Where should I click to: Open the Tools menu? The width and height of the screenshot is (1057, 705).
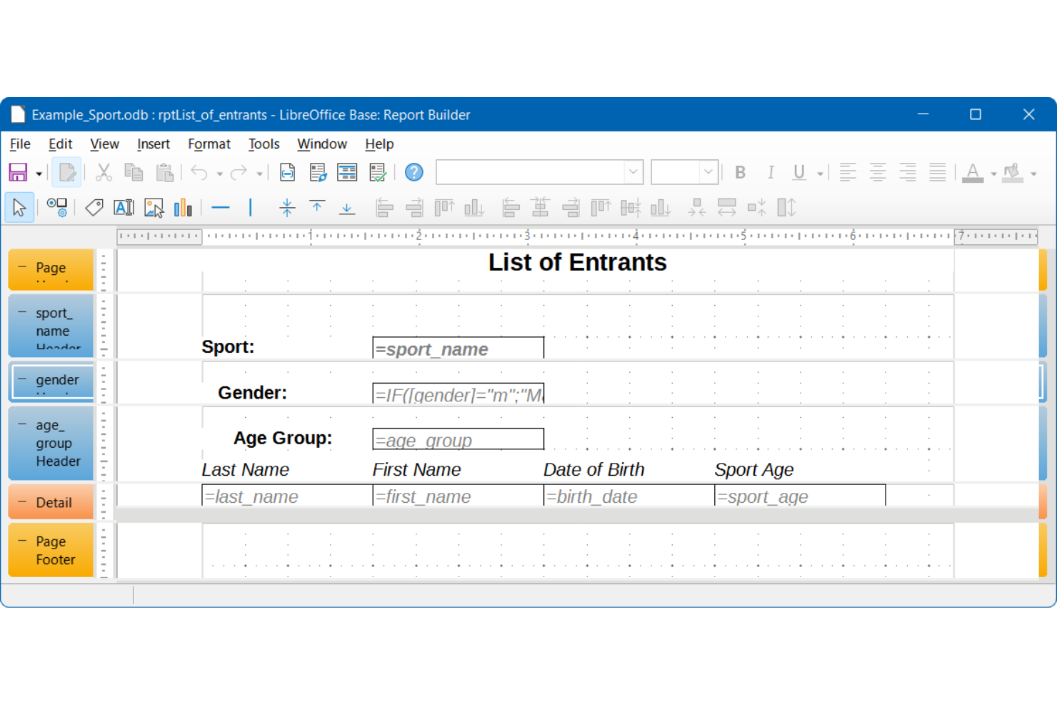263,144
